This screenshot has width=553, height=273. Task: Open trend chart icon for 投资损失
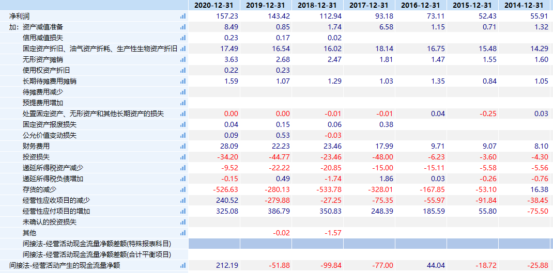coord(183,157)
